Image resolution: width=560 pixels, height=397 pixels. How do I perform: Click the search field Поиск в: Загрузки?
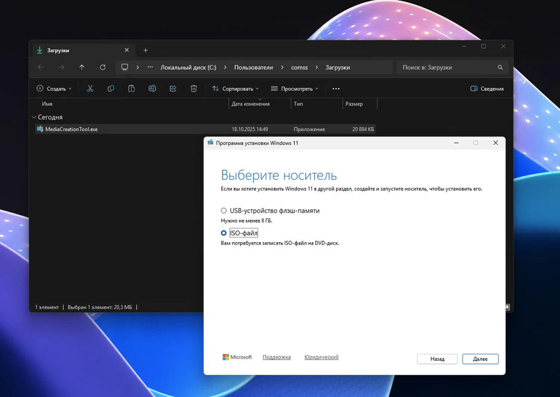(452, 68)
